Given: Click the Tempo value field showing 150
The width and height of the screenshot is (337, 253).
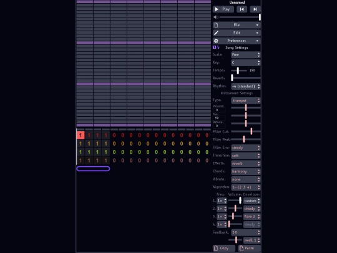Looking at the screenshot, I should [254, 71].
